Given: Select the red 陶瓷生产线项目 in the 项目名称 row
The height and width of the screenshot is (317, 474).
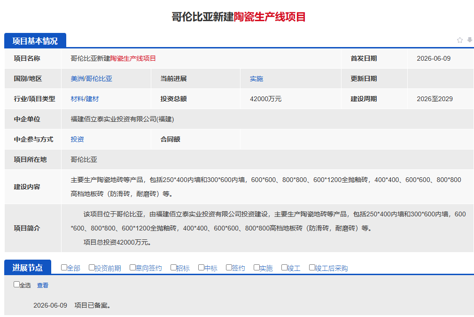Looking at the screenshot, I should (x=133, y=58).
